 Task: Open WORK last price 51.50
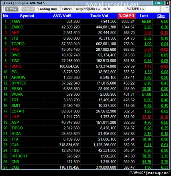click(x=146, y=94)
